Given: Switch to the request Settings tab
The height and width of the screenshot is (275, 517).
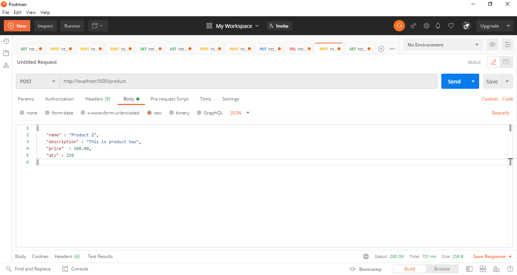Looking at the screenshot, I should pyautogui.click(x=230, y=99).
